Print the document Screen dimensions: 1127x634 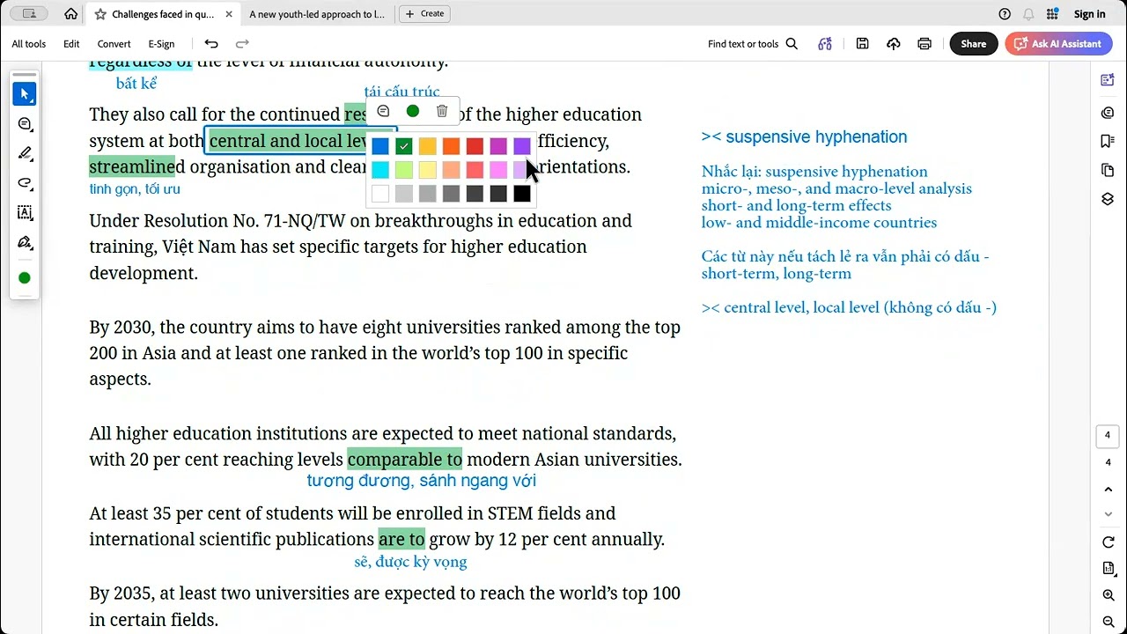[924, 44]
